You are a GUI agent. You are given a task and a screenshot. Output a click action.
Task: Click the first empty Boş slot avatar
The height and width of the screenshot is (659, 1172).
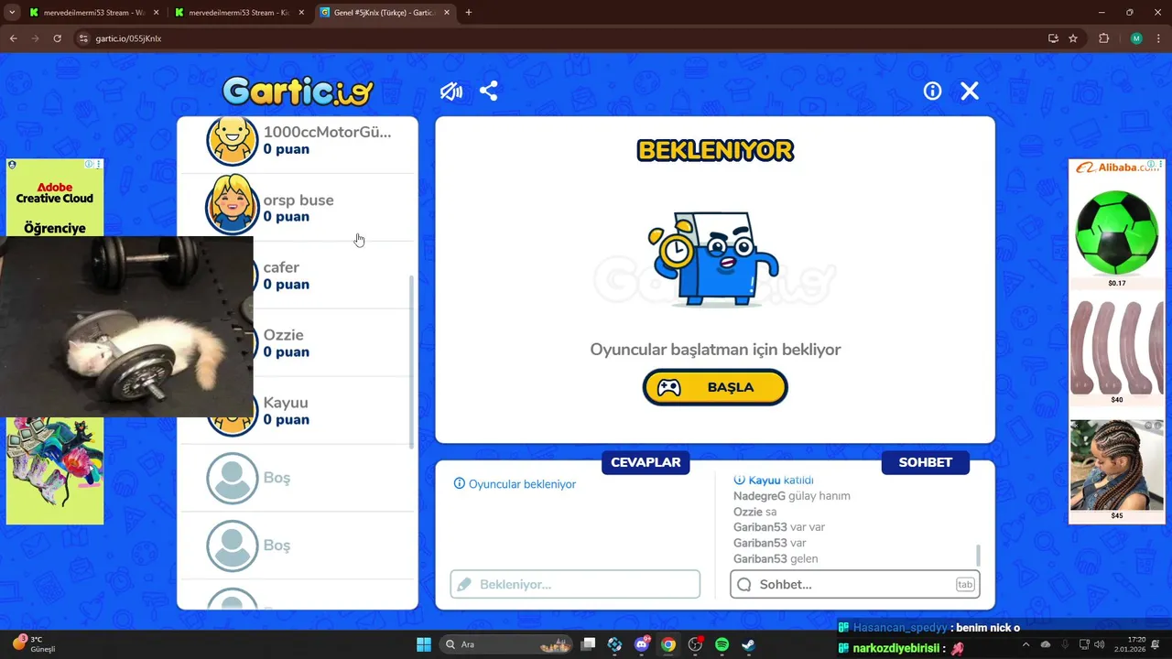[x=232, y=478]
